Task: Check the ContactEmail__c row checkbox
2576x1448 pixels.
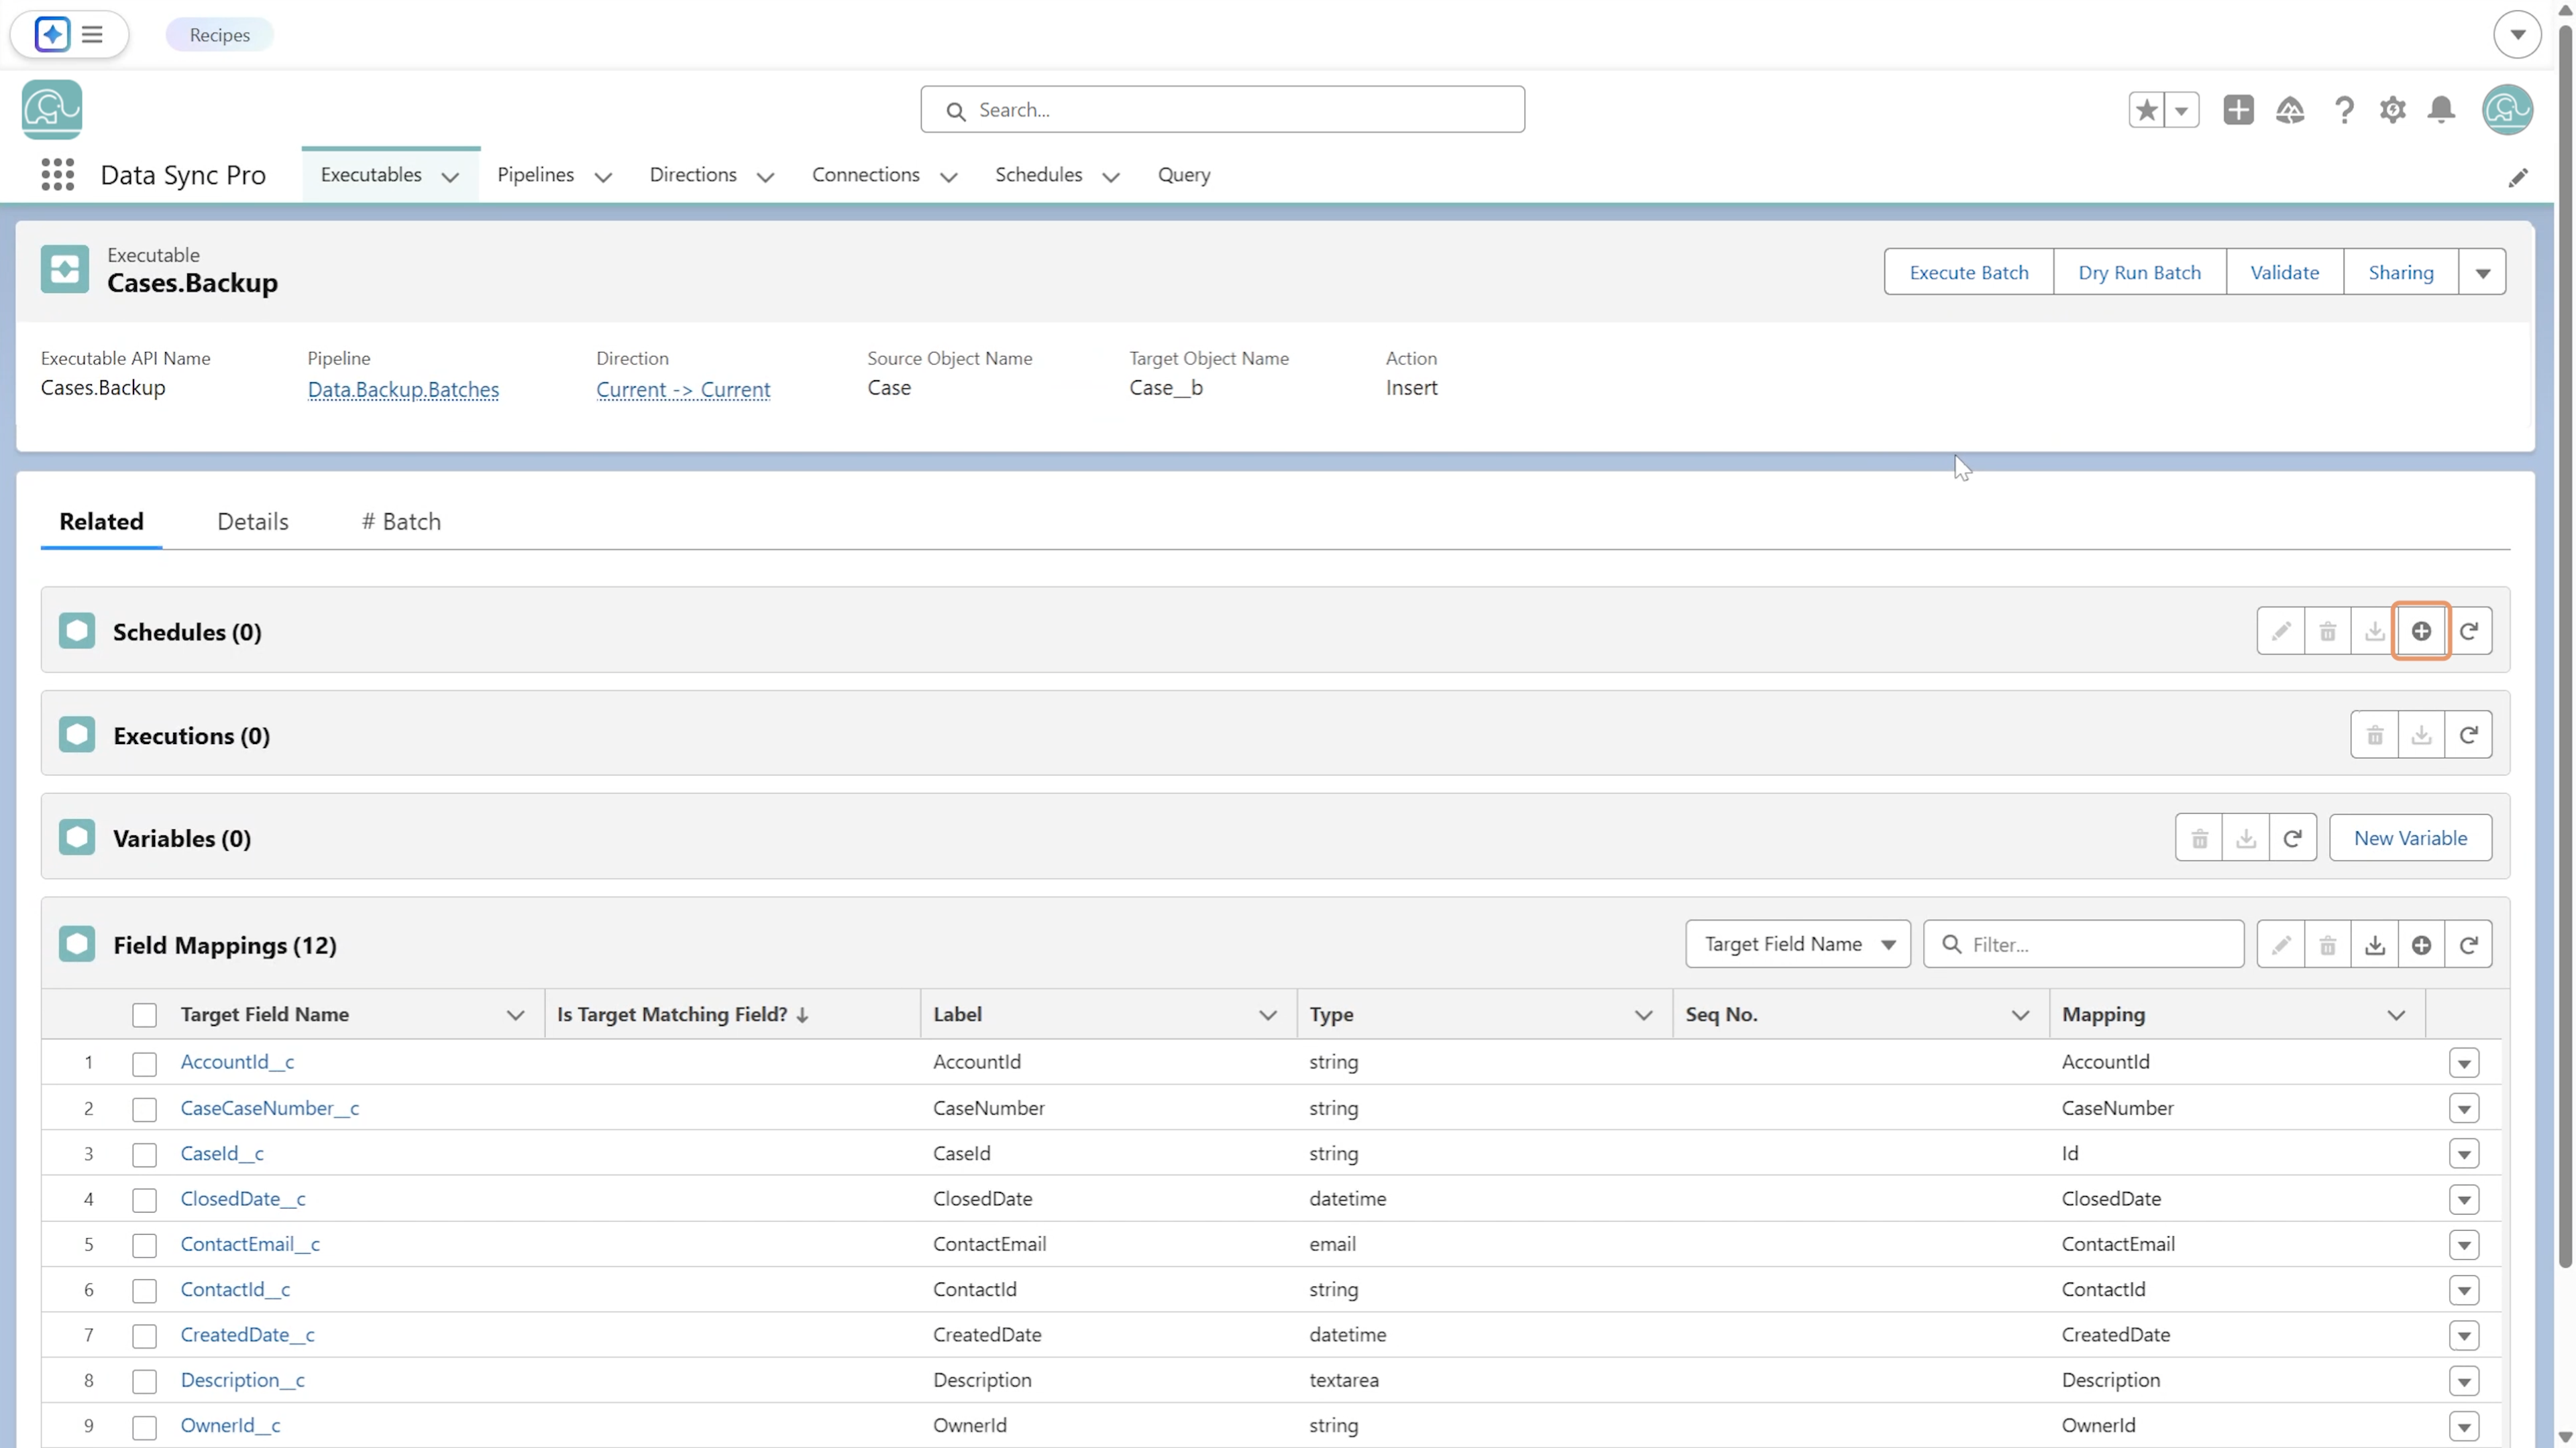Action: pyautogui.click(x=144, y=1245)
